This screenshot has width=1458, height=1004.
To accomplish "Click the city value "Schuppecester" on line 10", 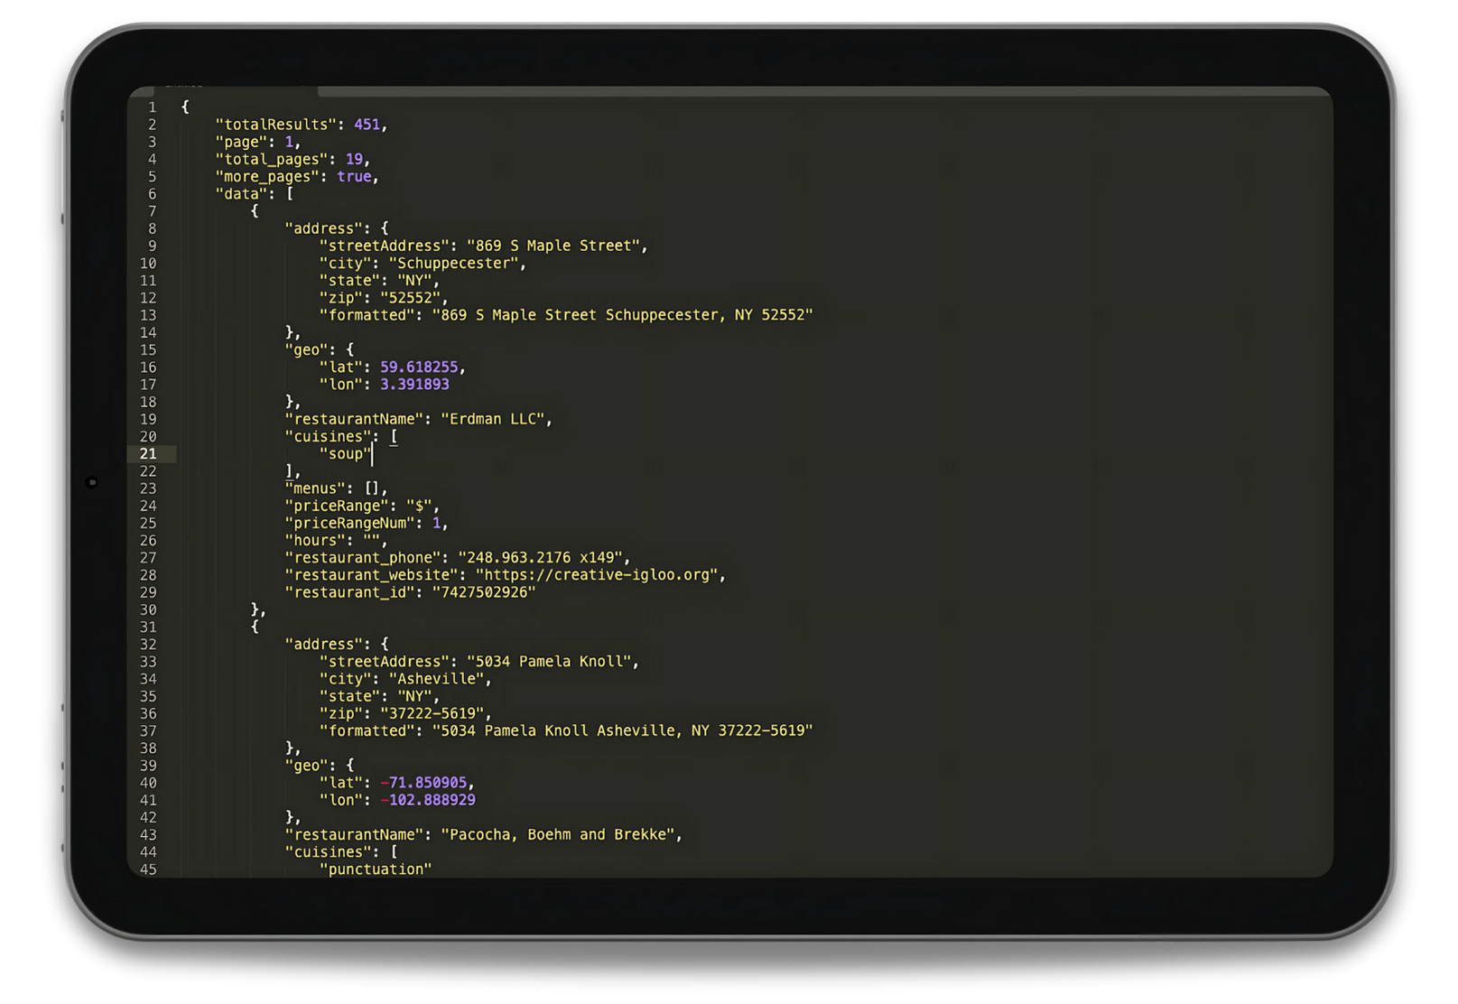I will pos(453,263).
